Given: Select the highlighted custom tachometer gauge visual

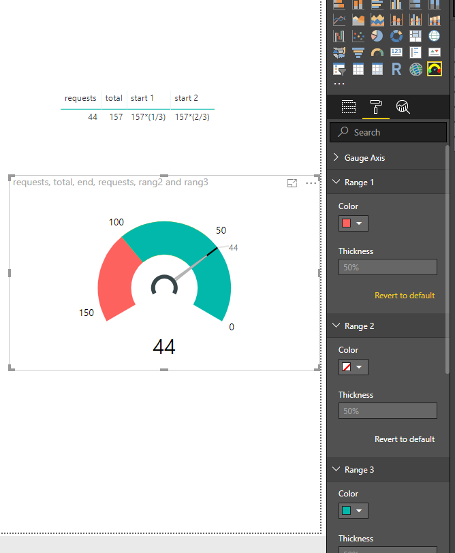Looking at the screenshot, I should (x=434, y=69).
